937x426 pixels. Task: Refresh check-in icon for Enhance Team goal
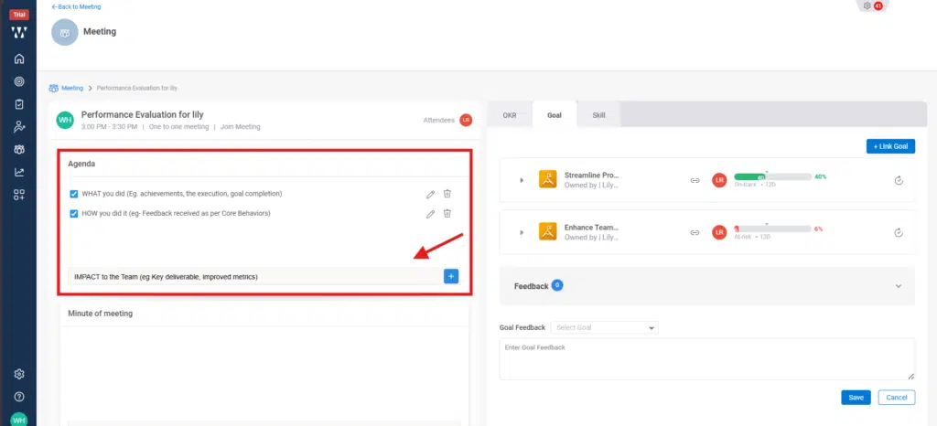pos(899,232)
